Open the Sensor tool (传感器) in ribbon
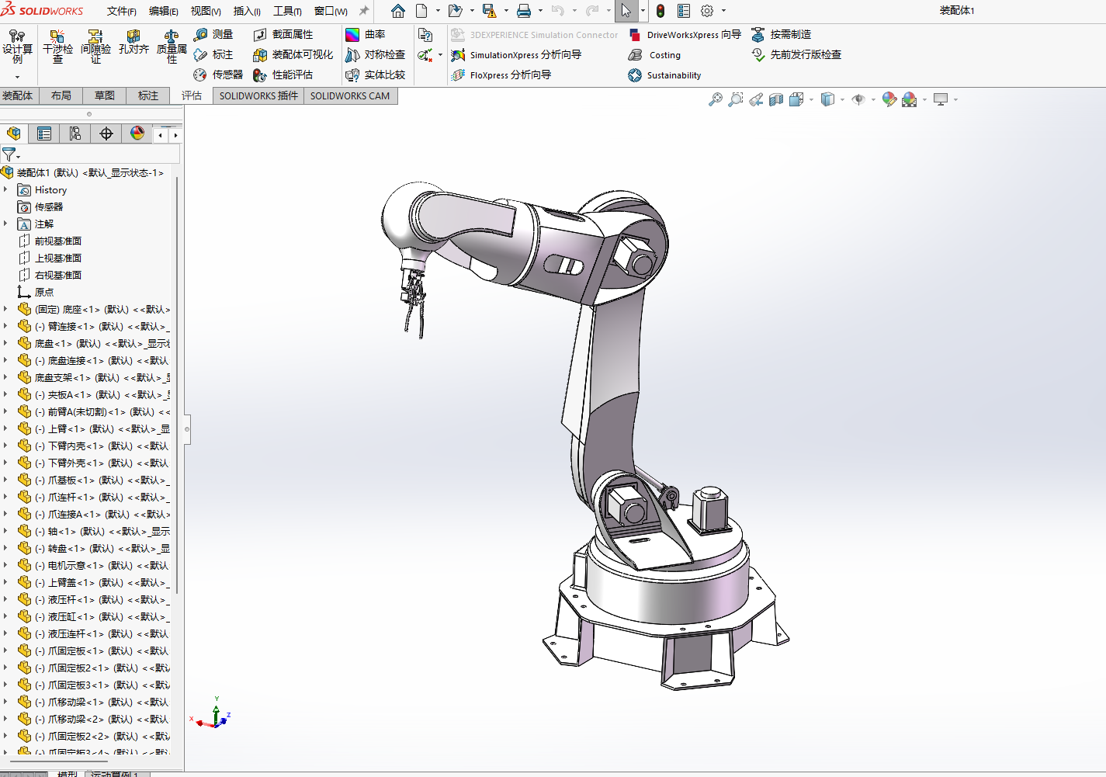The image size is (1106, 777). pyautogui.click(x=218, y=75)
